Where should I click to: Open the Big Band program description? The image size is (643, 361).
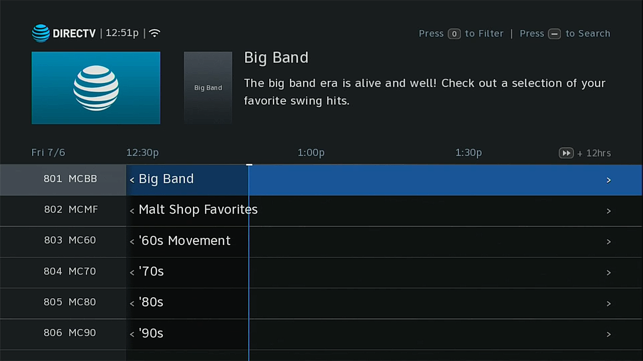[x=424, y=92]
